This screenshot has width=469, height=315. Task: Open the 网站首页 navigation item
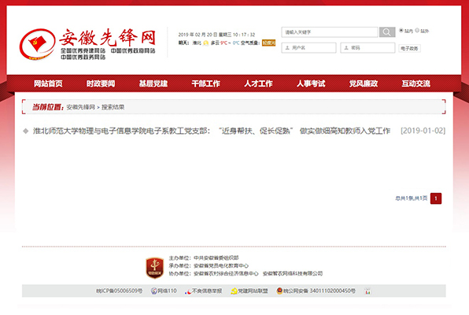[x=48, y=83]
